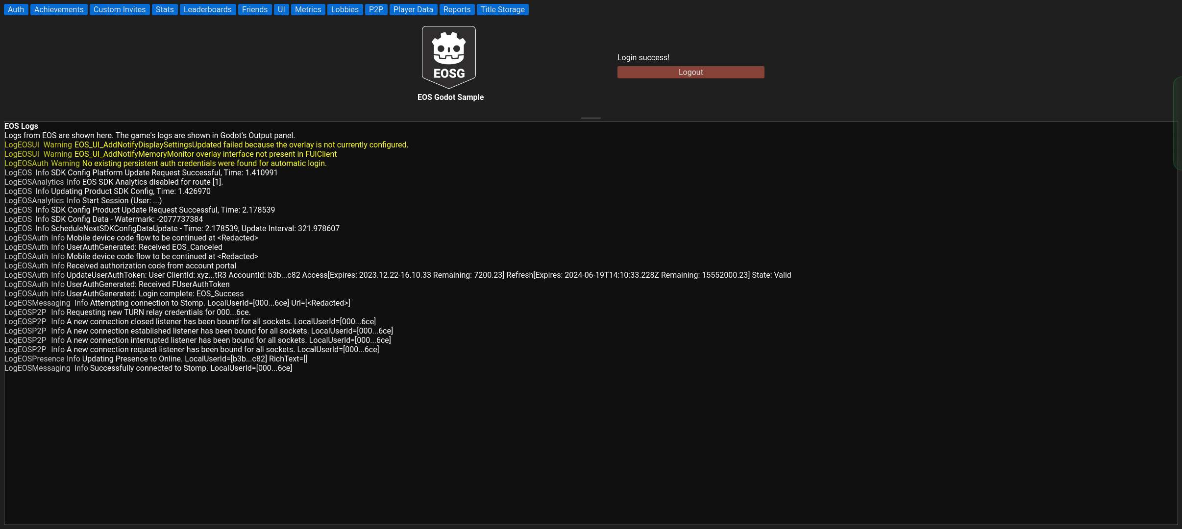Switch to the Player Data tab
Viewport: 1182px width, 529px height.
pos(413,10)
